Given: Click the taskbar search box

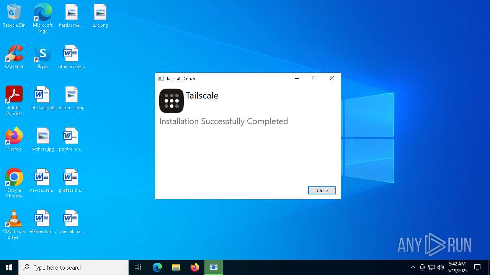Looking at the screenshot, I should [x=73, y=267].
